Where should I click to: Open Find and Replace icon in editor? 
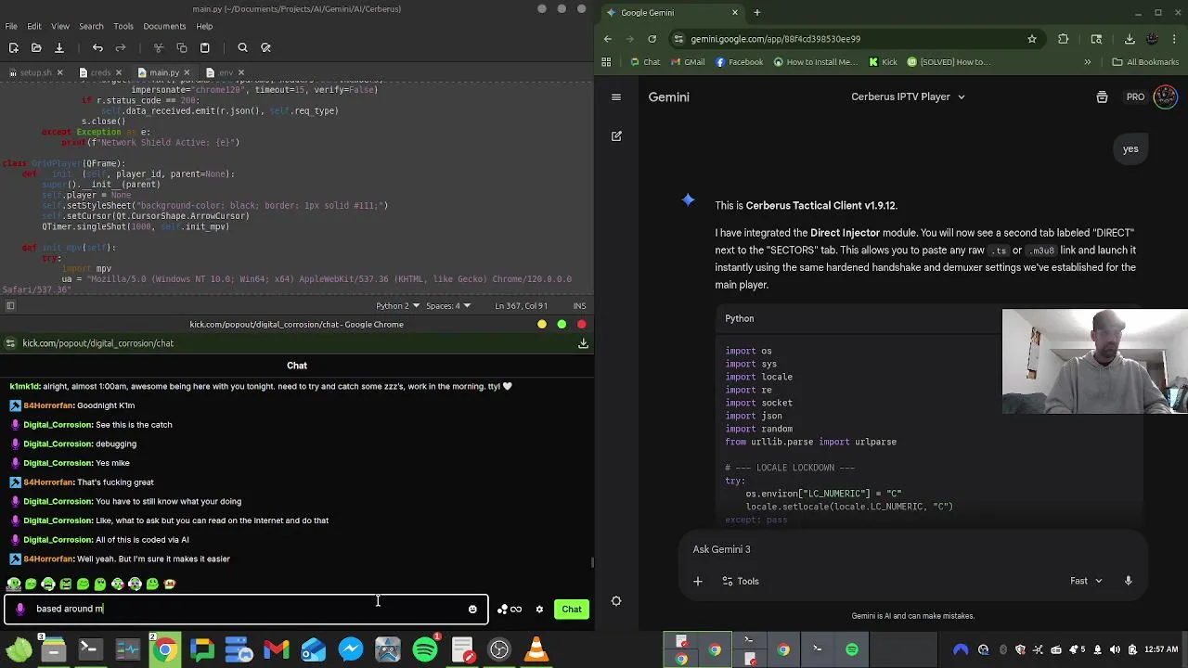click(x=265, y=47)
